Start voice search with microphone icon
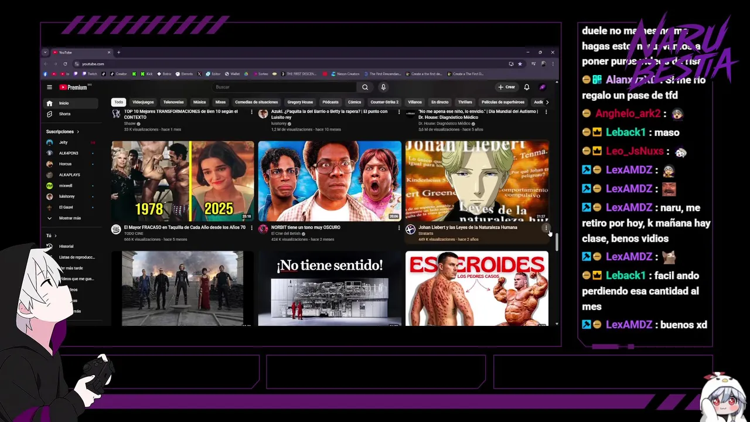 (383, 87)
